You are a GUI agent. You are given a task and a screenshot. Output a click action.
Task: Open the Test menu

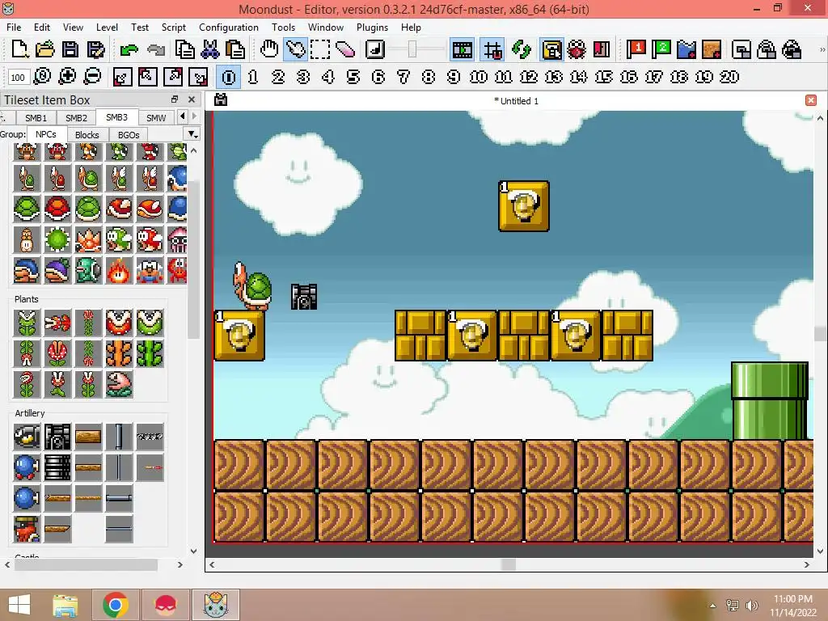click(139, 27)
